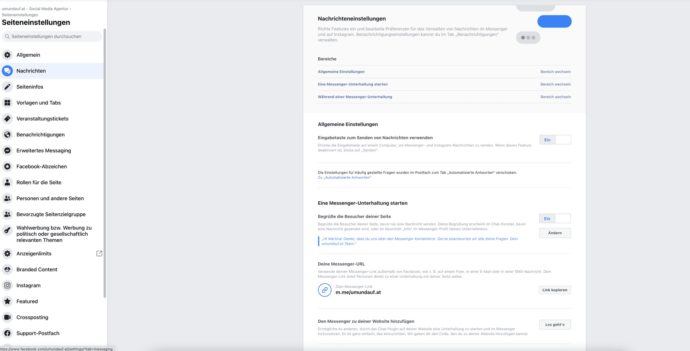Click Bereich wechseln for Während einer Messenger-Unterhaltung
690x351 pixels.
click(x=556, y=97)
